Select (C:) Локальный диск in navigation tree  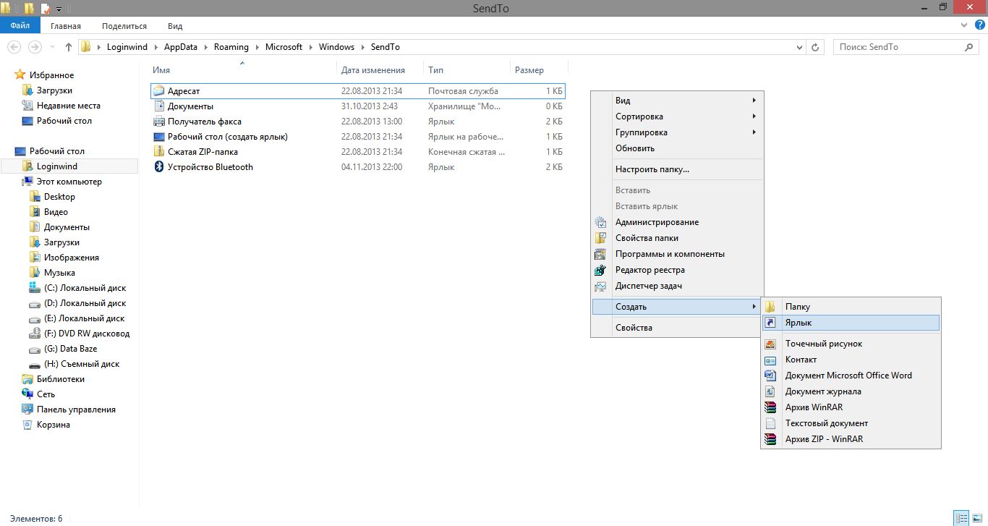coord(85,288)
